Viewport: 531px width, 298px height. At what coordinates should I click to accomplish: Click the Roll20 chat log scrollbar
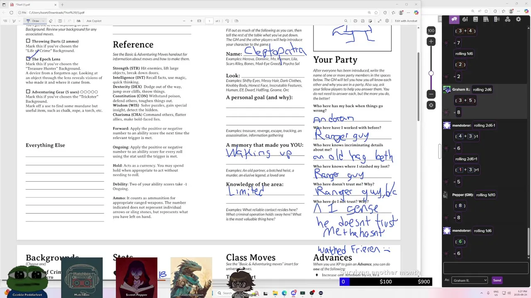(x=529, y=242)
